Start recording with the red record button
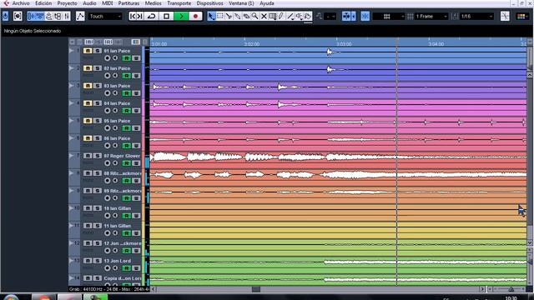The width and height of the screenshot is (534, 300). click(x=195, y=16)
